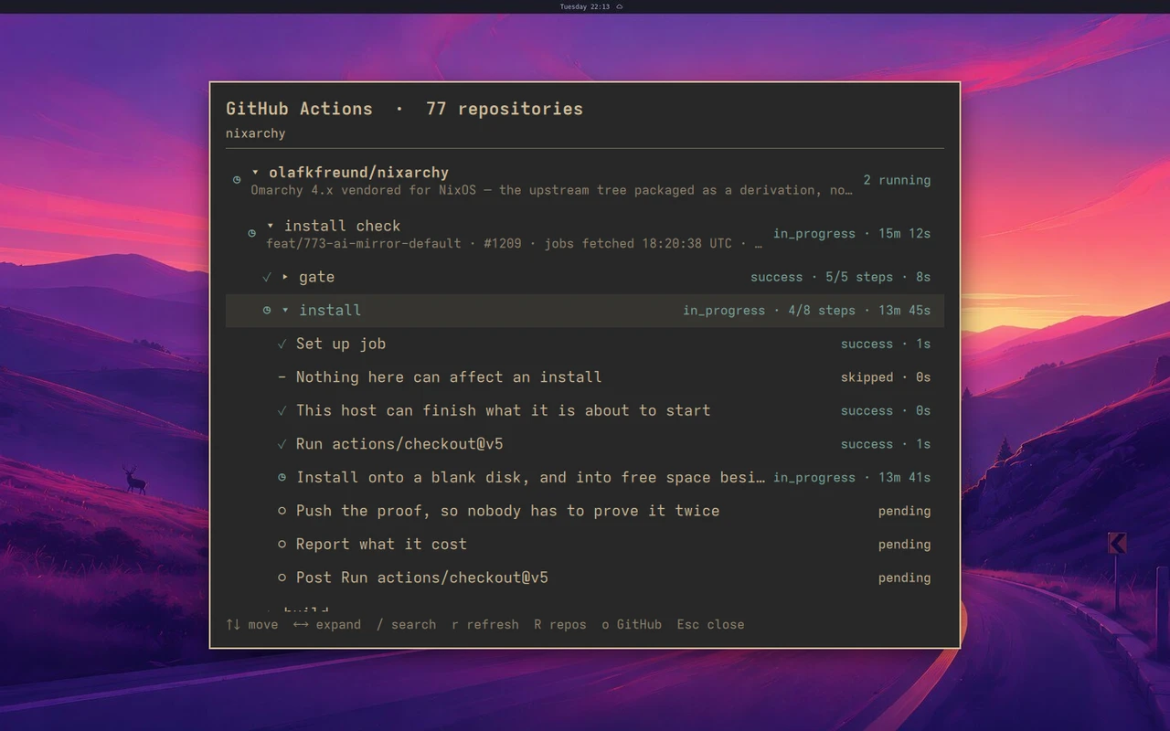Click the Esc close footer hint

[x=711, y=625]
